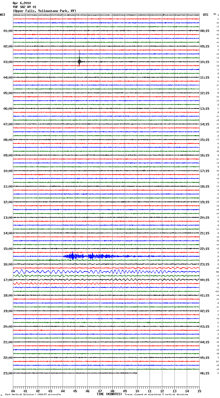220x398 pixels.
Task: Click the MST time zone label
Action: (3, 15)
